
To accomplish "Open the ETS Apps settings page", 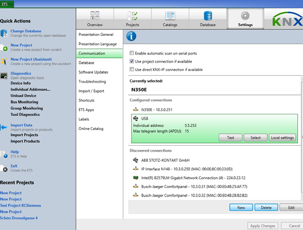I will pos(99,110).
